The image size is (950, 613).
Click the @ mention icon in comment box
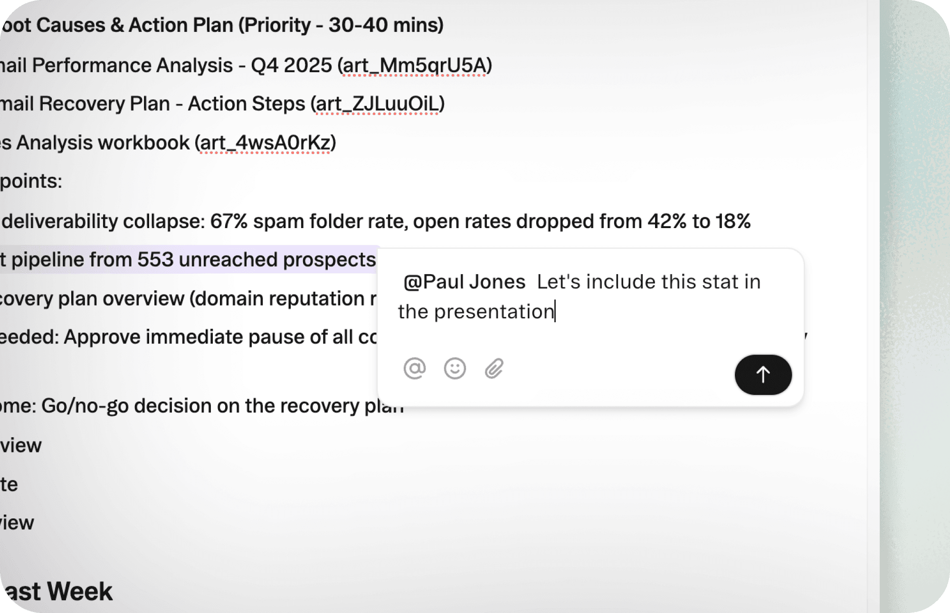[414, 369]
